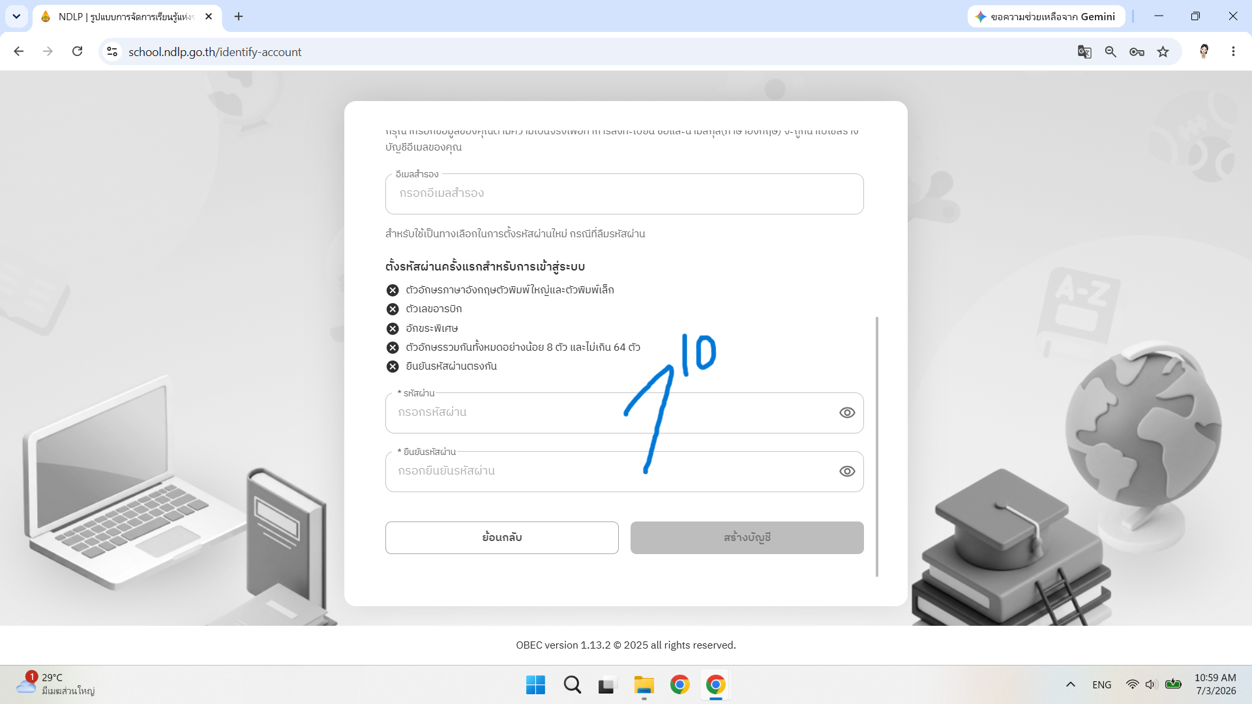Close the NDLP tab
Screen dimensions: 1252x704
click(x=209, y=16)
